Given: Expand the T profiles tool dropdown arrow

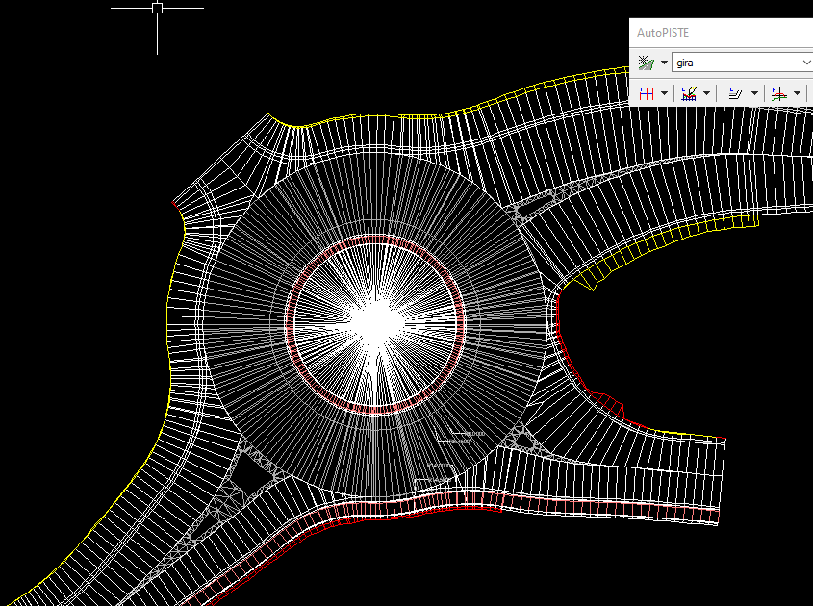Looking at the screenshot, I should (x=664, y=94).
